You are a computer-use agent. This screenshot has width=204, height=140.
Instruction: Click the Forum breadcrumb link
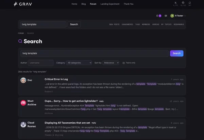[21, 33]
